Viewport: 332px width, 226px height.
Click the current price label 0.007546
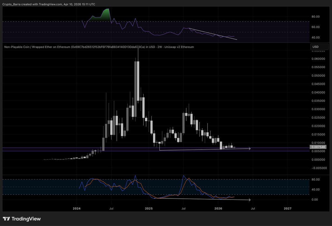[318, 147]
